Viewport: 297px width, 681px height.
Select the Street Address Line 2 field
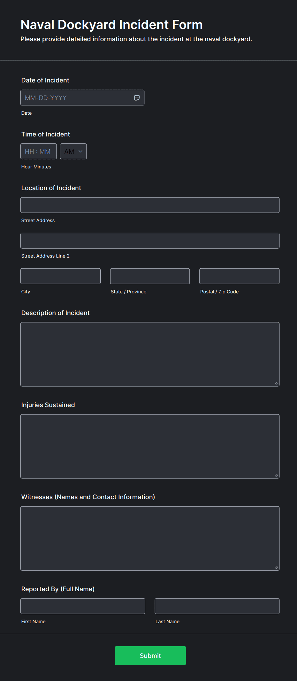(x=150, y=241)
